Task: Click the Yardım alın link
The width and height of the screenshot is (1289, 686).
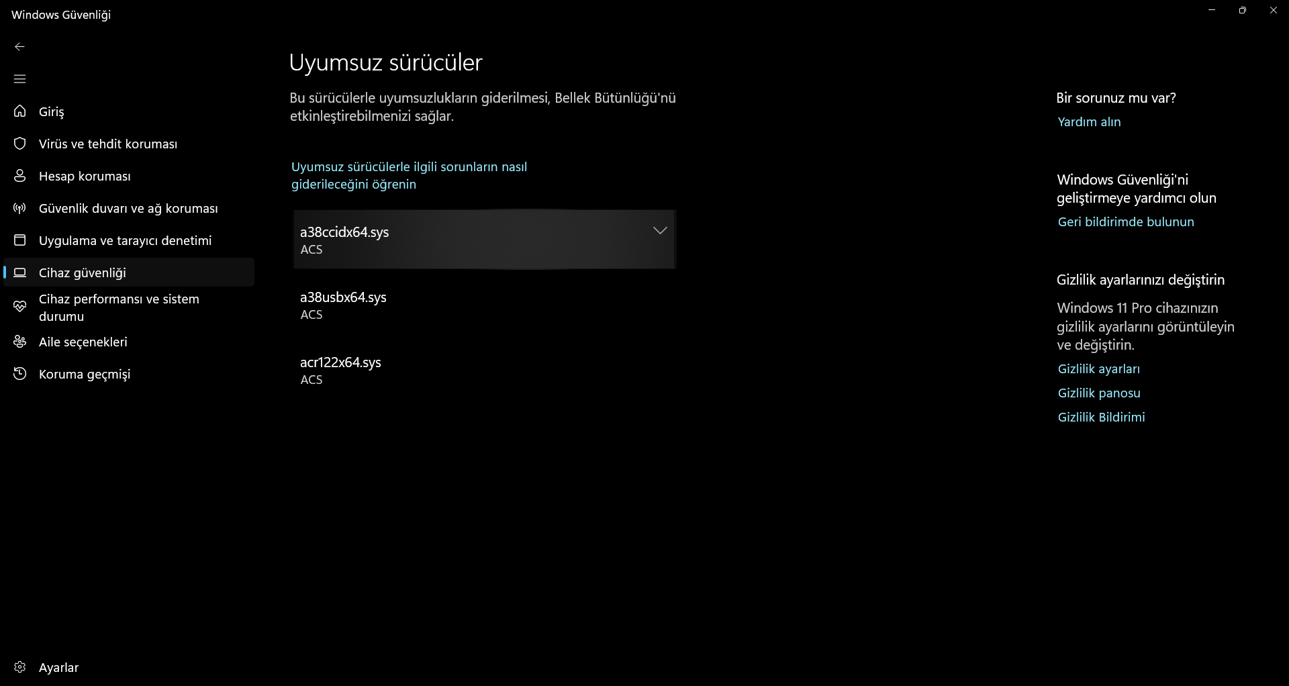Action: [1089, 122]
